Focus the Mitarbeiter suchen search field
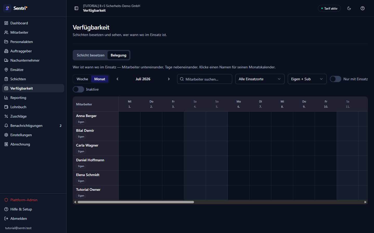The image size is (374, 233). [205, 79]
